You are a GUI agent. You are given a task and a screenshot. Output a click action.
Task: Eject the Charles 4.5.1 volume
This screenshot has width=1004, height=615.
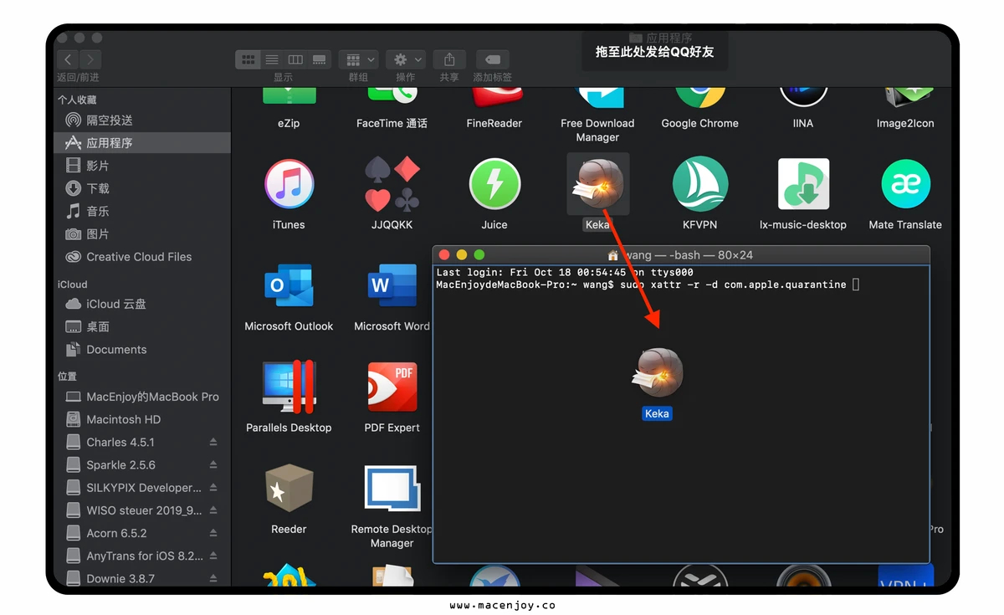213,442
